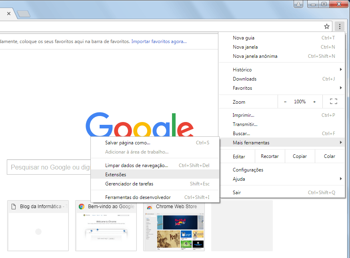Select Nova janela menu item
Viewport: 350px width, 258px height.
click(282, 47)
